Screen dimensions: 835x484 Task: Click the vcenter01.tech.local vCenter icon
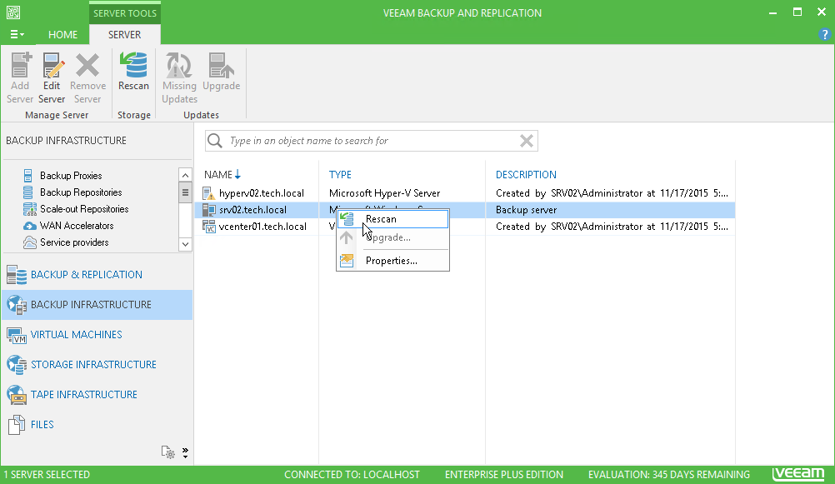click(x=209, y=227)
